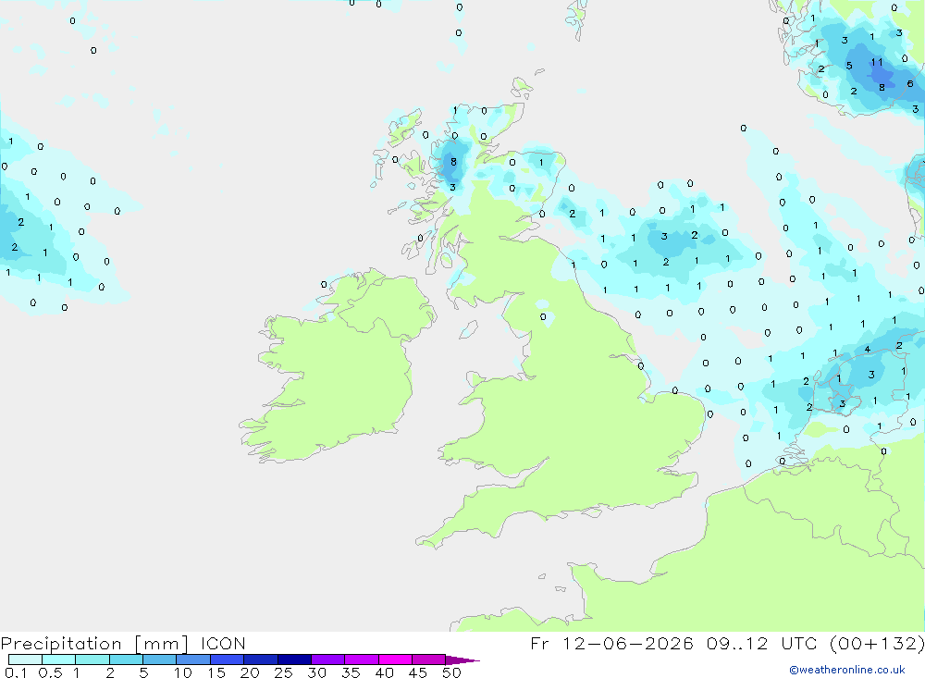
Task: Click the '10' legend scale label
Action: pos(183,672)
